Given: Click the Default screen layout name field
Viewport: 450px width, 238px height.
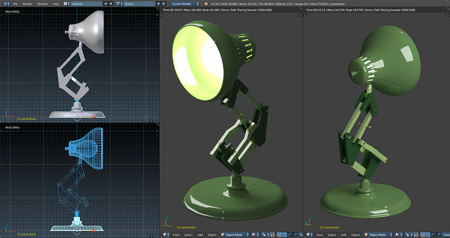Looking at the screenshot, I should [86, 4].
